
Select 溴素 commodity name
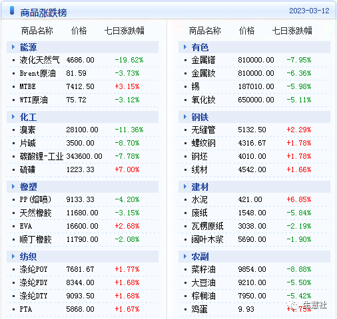click(x=27, y=130)
